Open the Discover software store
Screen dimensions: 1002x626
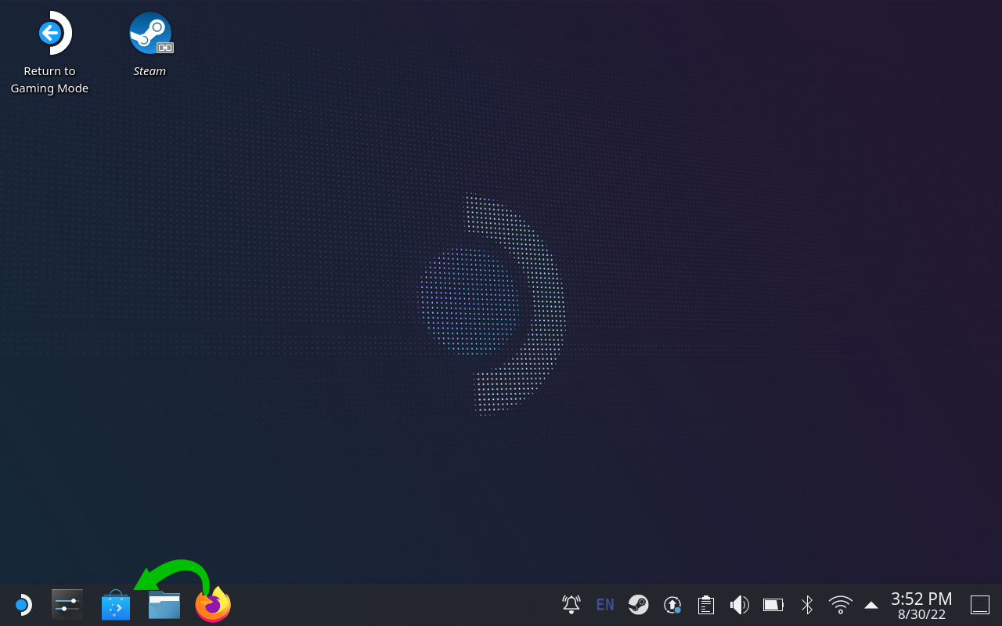click(116, 606)
